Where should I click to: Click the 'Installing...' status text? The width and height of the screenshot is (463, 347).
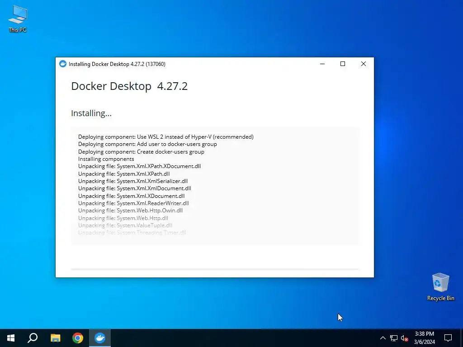[x=91, y=113]
